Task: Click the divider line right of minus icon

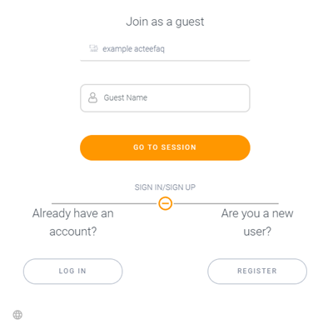Action: 226,203
